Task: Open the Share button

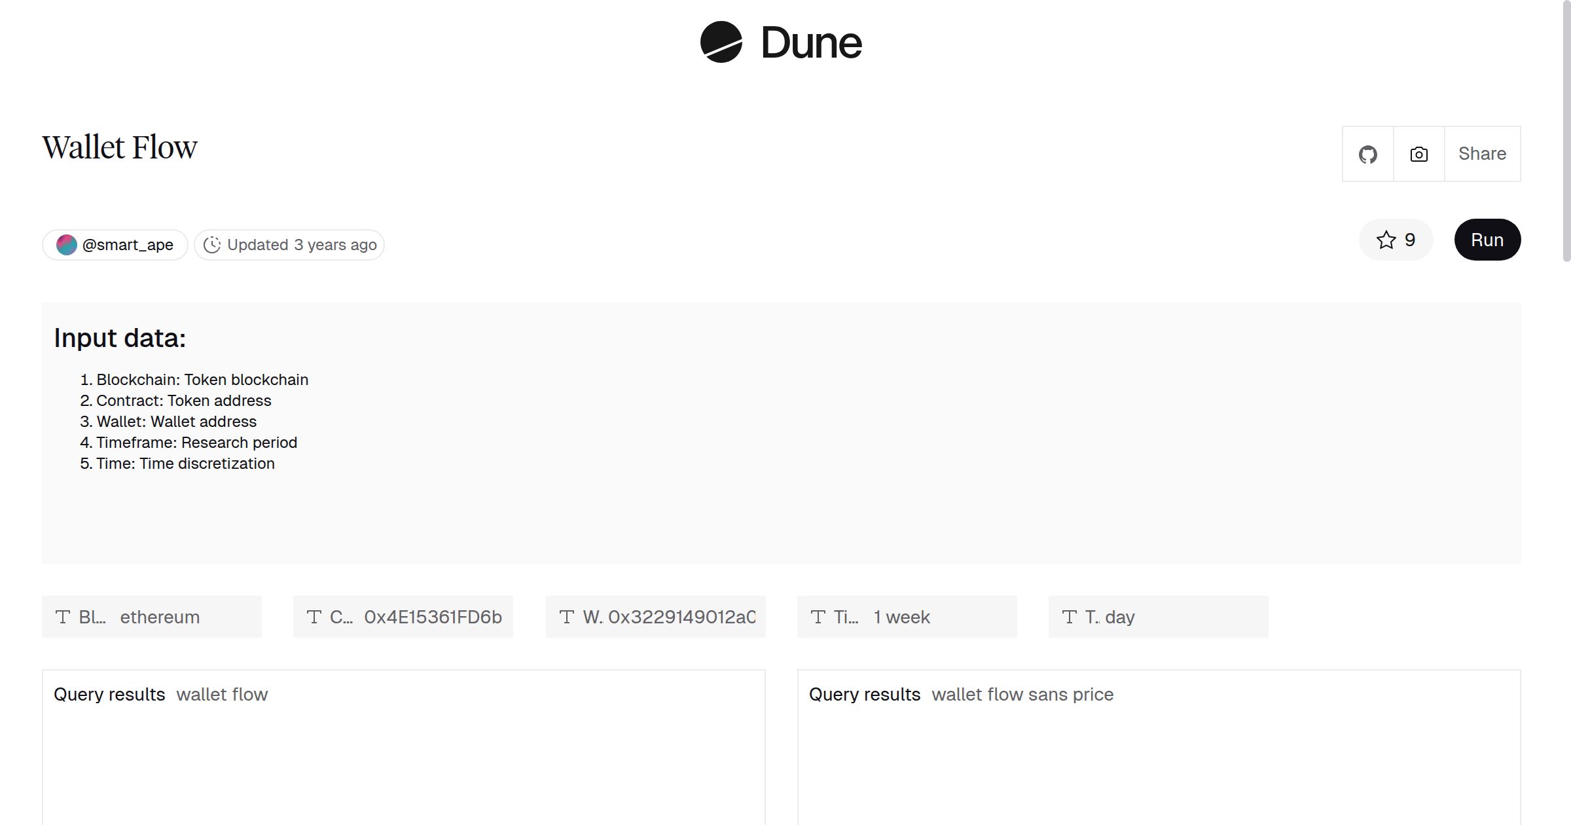Action: pyautogui.click(x=1482, y=154)
